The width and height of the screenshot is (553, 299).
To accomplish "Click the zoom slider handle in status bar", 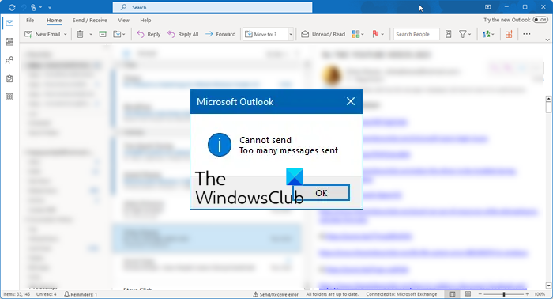I will click(x=504, y=294).
